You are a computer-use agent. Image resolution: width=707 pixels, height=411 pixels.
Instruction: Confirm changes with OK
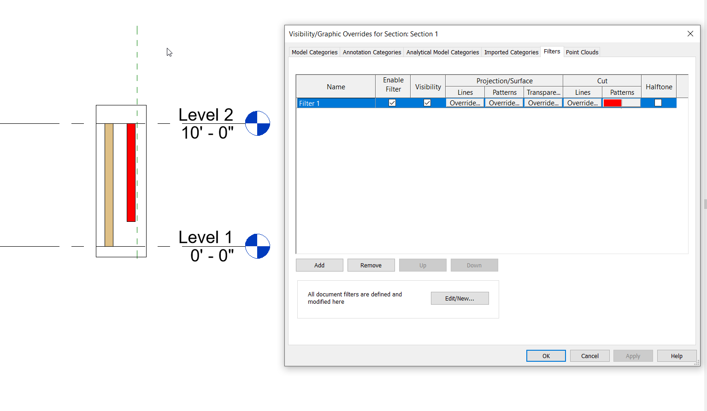[x=546, y=355]
